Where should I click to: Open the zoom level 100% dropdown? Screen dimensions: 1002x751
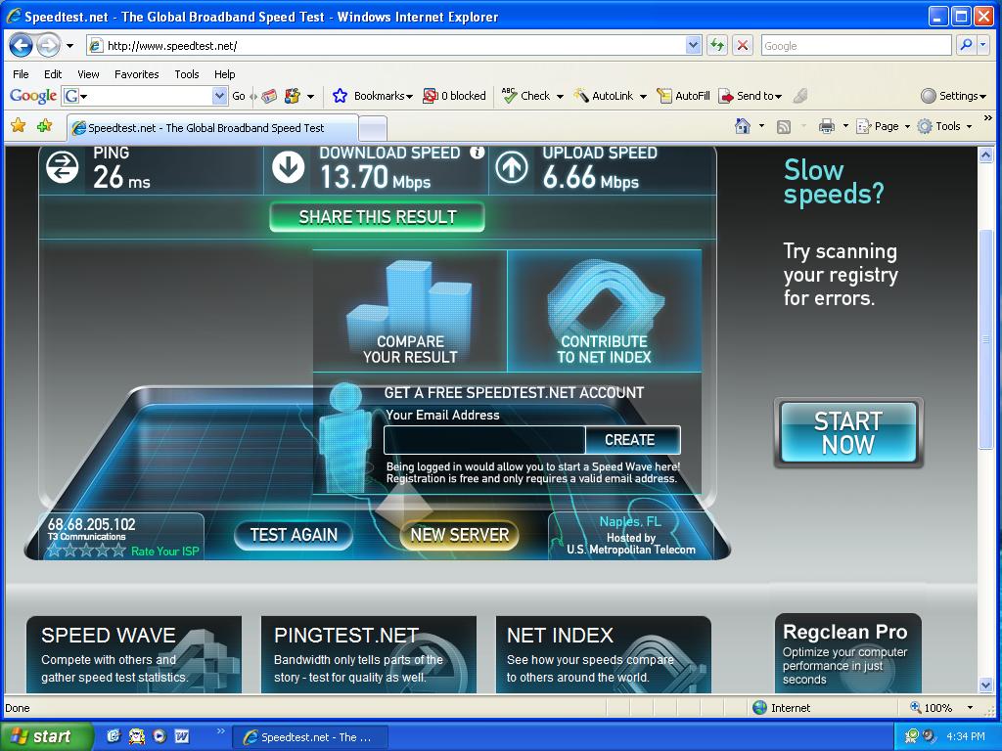(970, 708)
